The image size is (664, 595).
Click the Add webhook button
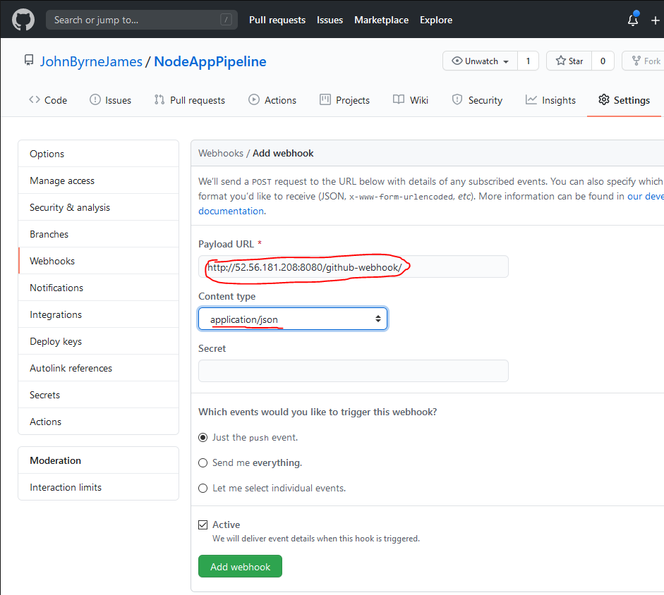point(240,566)
